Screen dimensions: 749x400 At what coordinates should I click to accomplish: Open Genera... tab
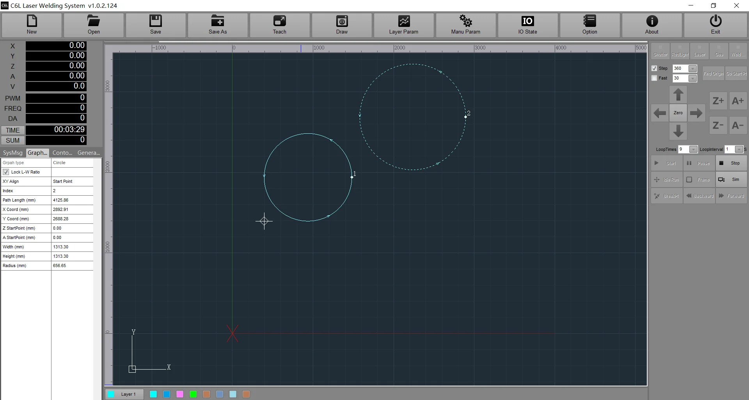[89, 152]
